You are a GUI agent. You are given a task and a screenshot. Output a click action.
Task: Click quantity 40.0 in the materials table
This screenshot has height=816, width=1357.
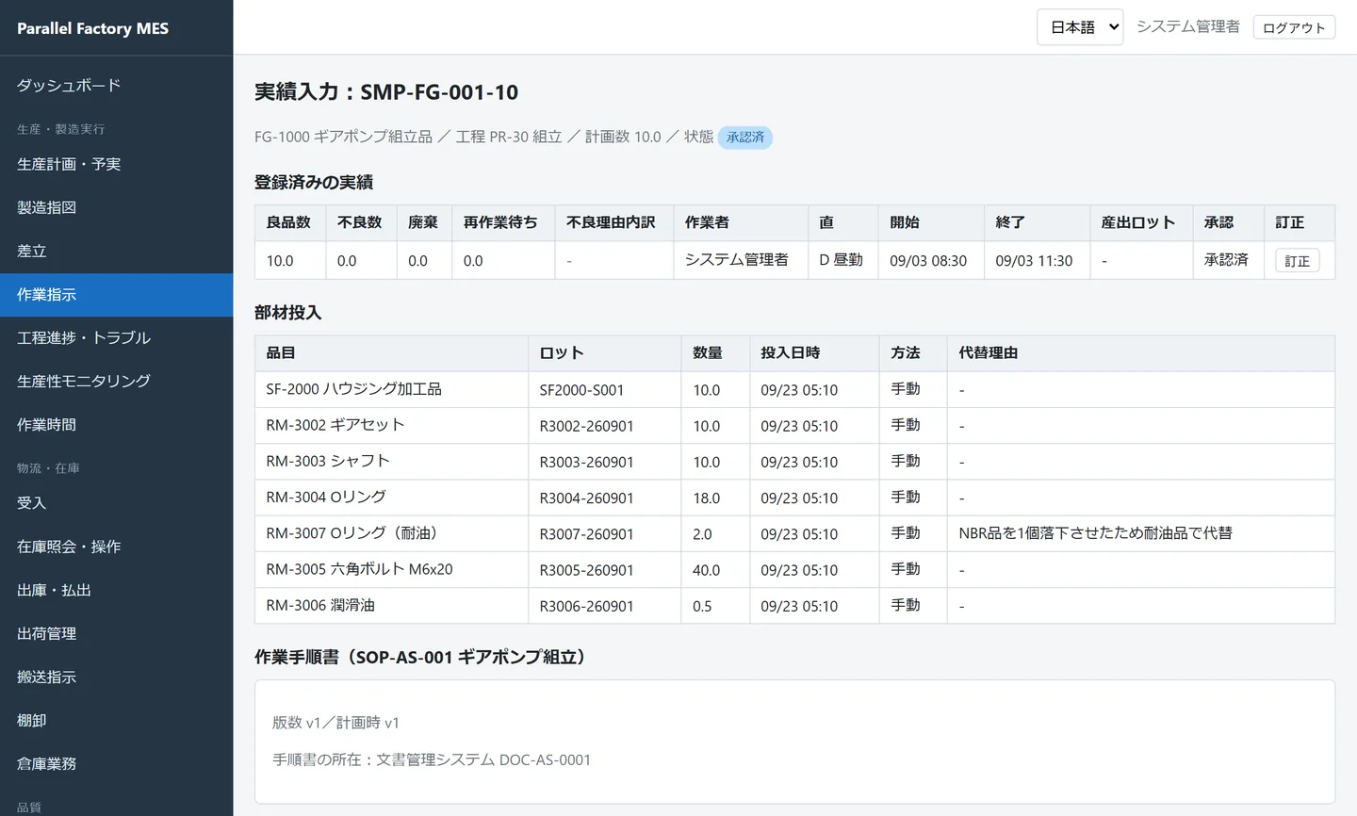click(x=715, y=569)
